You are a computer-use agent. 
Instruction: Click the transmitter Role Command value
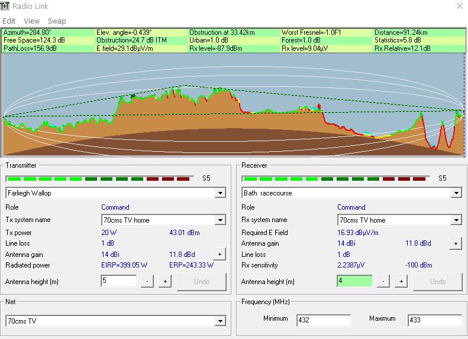(115, 207)
